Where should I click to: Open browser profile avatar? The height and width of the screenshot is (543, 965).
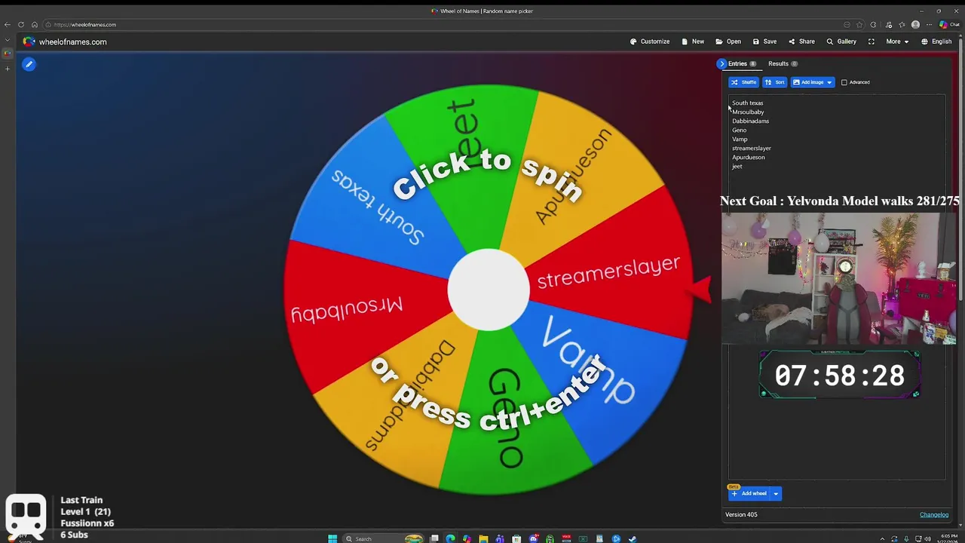pos(915,24)
